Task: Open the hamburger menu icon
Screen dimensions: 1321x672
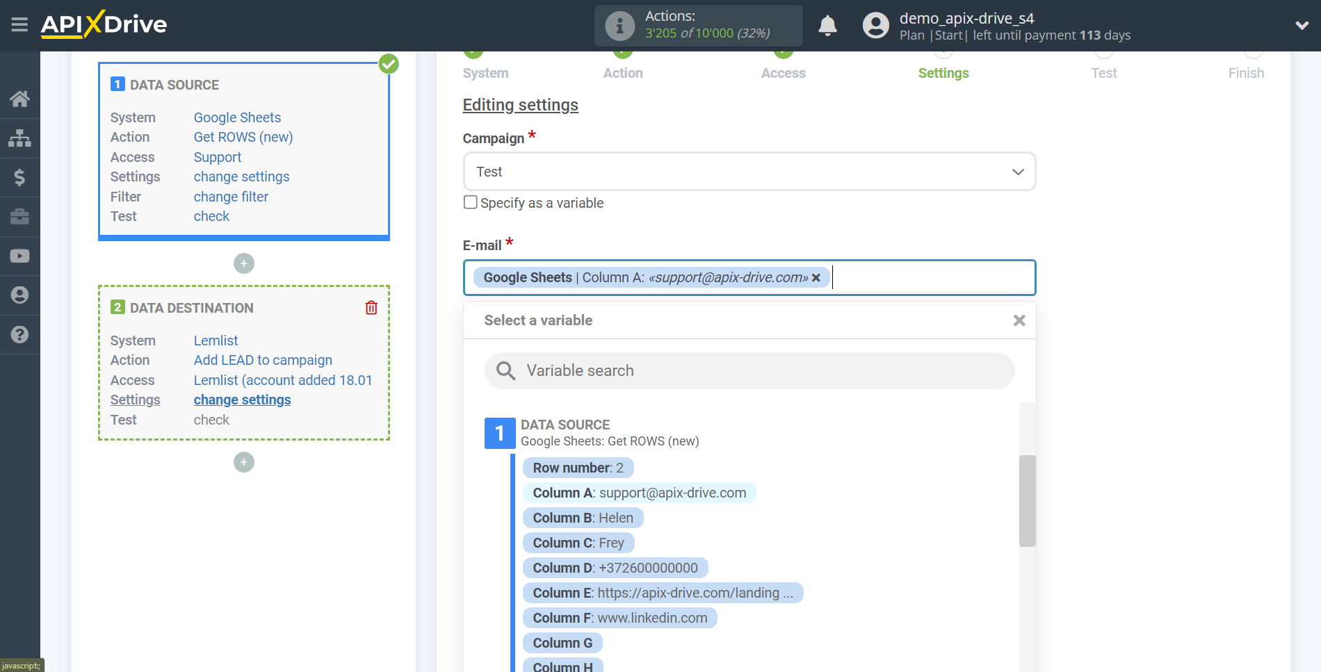Action: (x=19, y=25)
